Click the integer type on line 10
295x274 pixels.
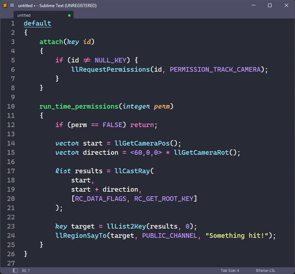(x=136, y=106)
